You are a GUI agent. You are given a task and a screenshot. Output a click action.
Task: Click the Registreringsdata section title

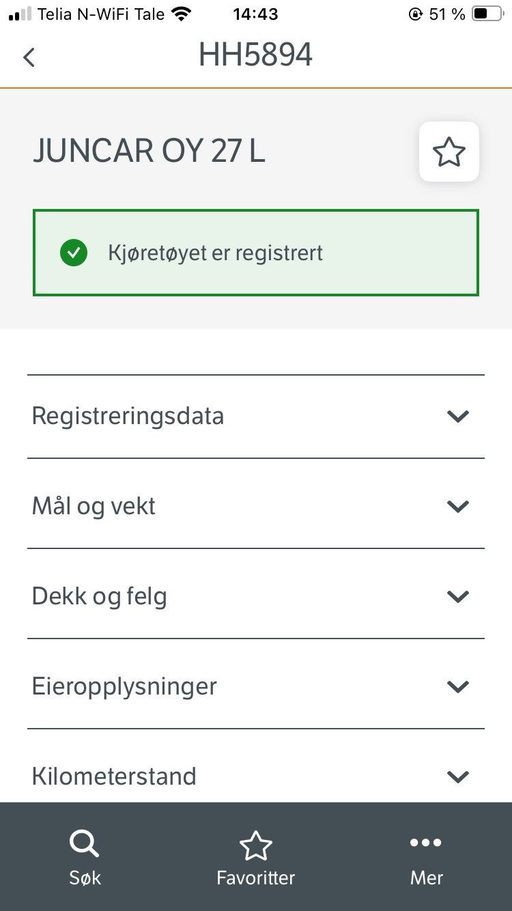[x=128, y=416]
